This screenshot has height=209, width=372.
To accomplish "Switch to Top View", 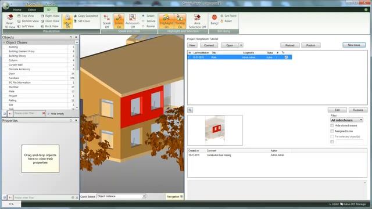I will tap(26, 16).
